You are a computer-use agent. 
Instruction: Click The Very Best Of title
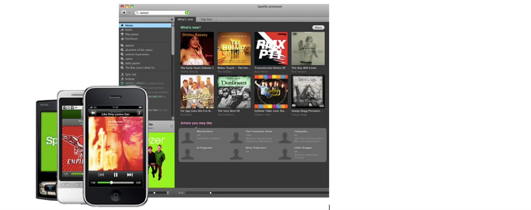tap(229, 111)
